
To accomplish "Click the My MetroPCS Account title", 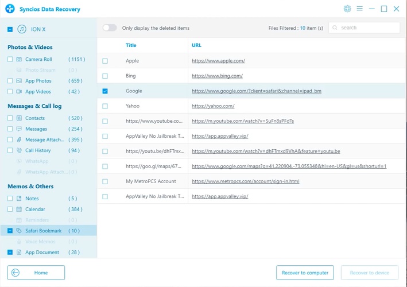I will pos(151,181).
